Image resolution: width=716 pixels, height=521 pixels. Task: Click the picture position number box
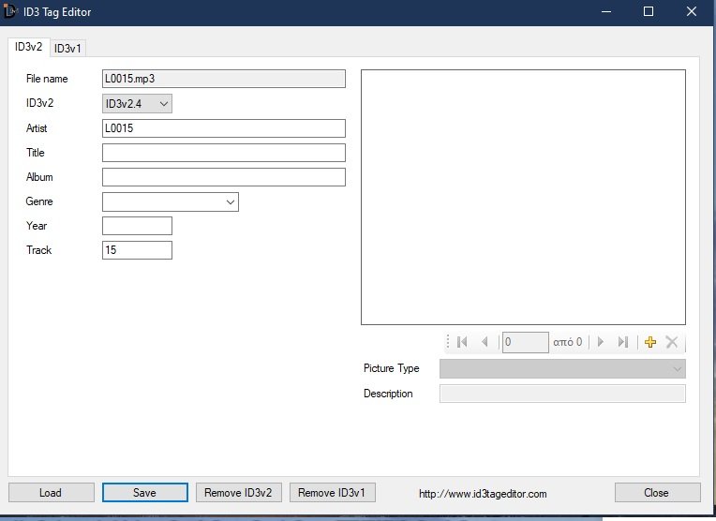(525, 343)
